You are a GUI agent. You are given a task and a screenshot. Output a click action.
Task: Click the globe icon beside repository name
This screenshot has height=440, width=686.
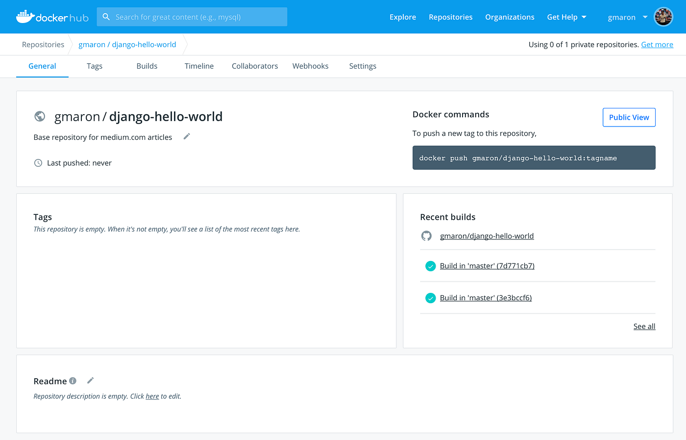click(x=40, y=116)
